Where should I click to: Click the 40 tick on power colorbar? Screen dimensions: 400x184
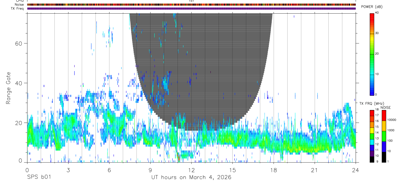tap(377, 13)
